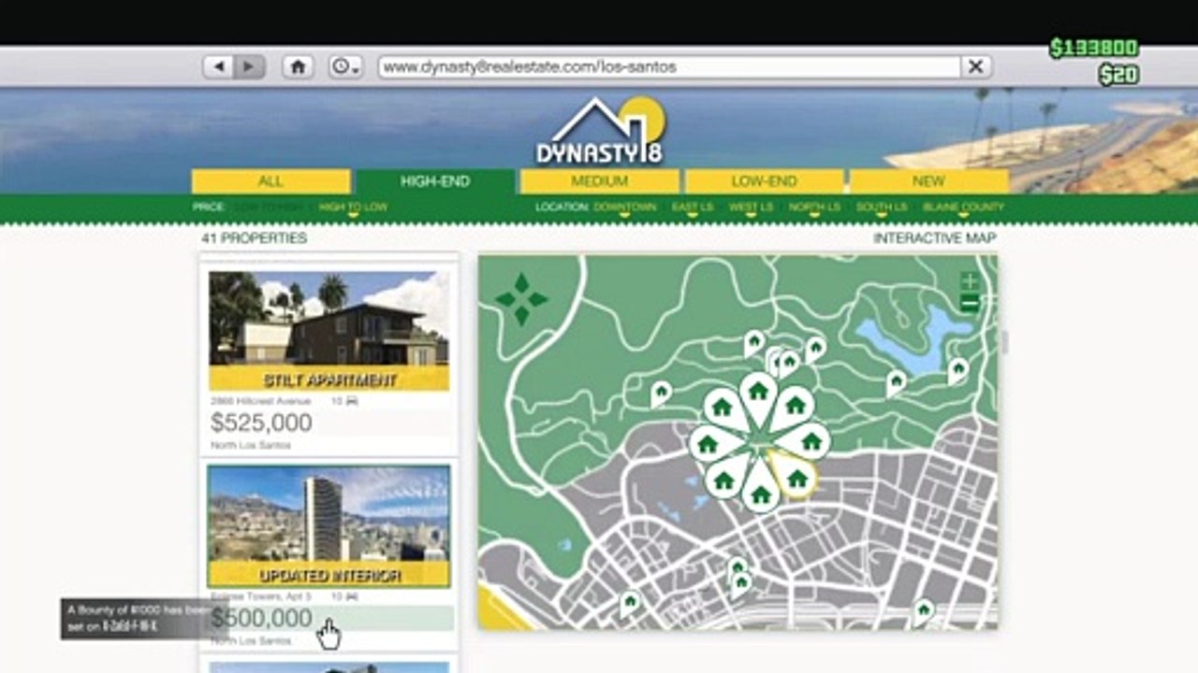Click the UPDATED INTERIOR yellow banner
This screenshot has height=673, width=1198.
(329, 574)
